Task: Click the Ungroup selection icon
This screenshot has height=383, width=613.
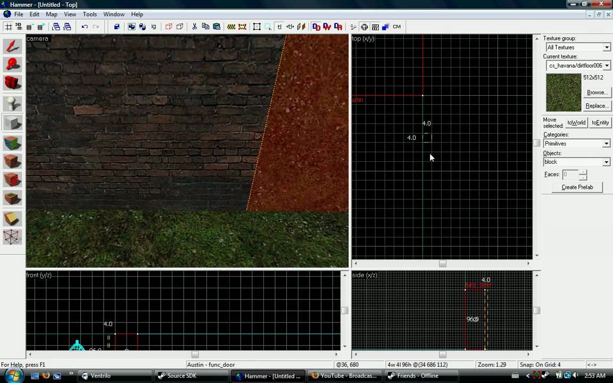Action: pyautogui.click(x=143, y=27)
